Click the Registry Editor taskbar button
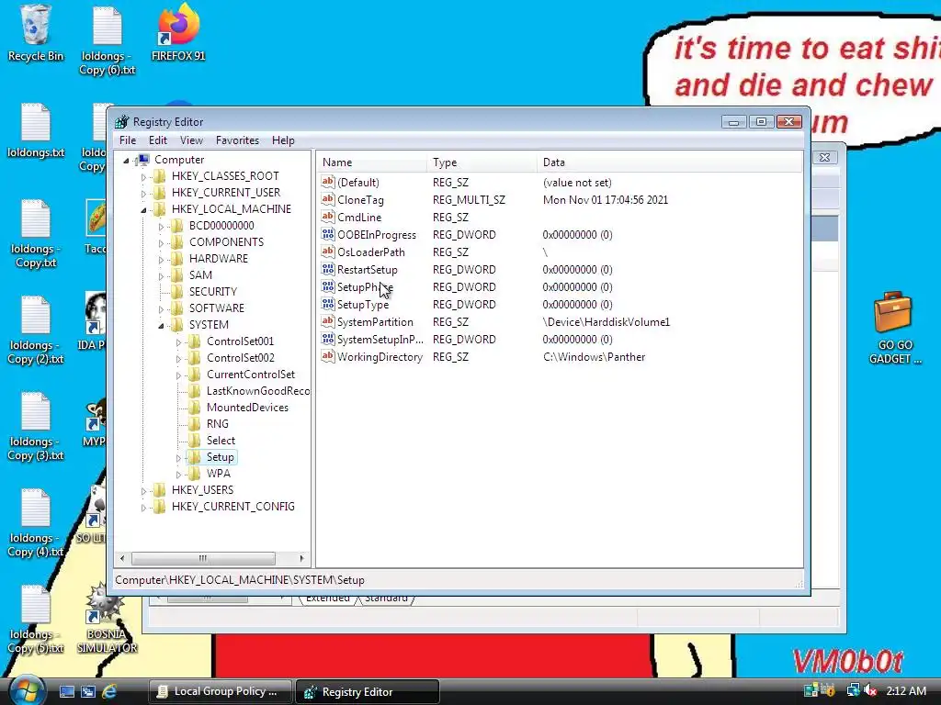The width and height of the screenshot is (941, 705). tap(368, 691)
